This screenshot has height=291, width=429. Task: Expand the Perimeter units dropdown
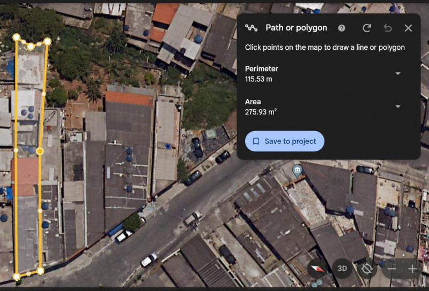coord(398,73)
